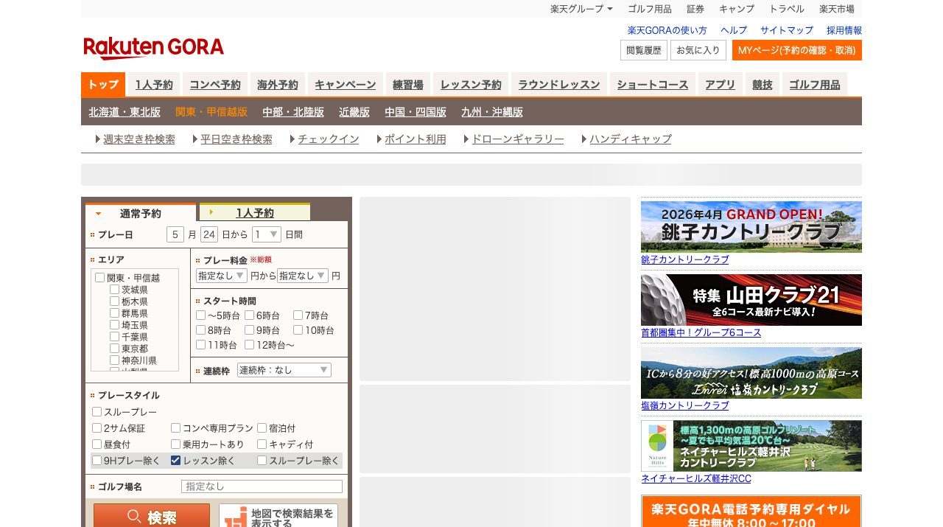Open the ハンディキャップ link
This screenshot has height=527, width=943.
point(631,139)
